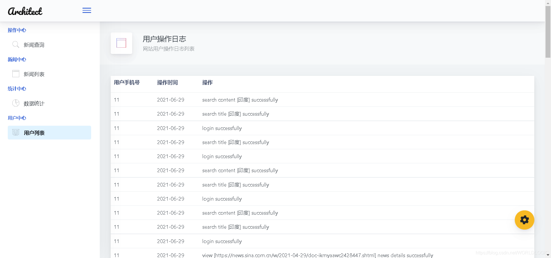The height and width of the screenshot is (258, 551).
Task: Click the 统计中心 section heading
Action: (x=17, y=89)
